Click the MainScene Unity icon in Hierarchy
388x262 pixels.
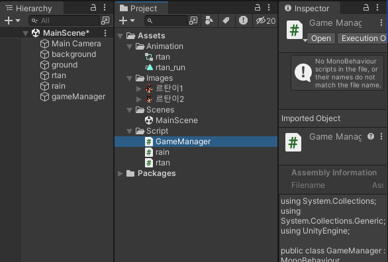[x=36, y=33]
